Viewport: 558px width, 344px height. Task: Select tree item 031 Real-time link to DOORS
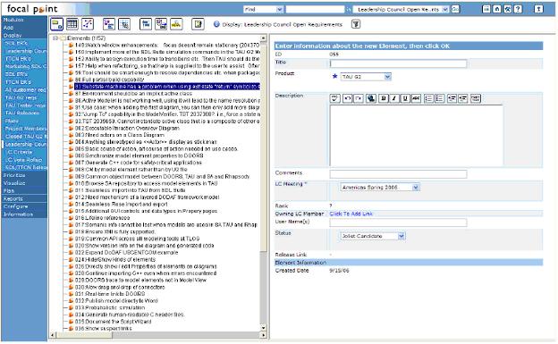click(110, 294)
